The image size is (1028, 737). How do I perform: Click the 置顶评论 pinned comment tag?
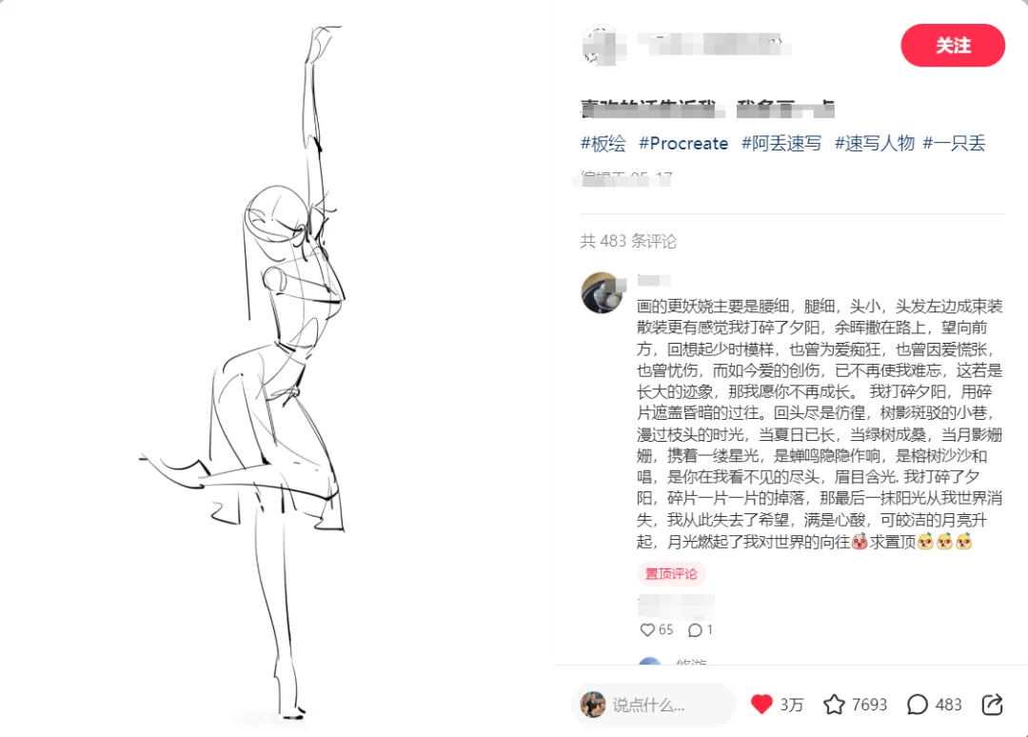pyautogui.click(x=671, y=574)
